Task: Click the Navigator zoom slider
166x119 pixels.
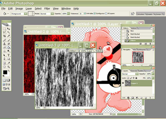Action: pyautogui.click(x=142, y=65)
